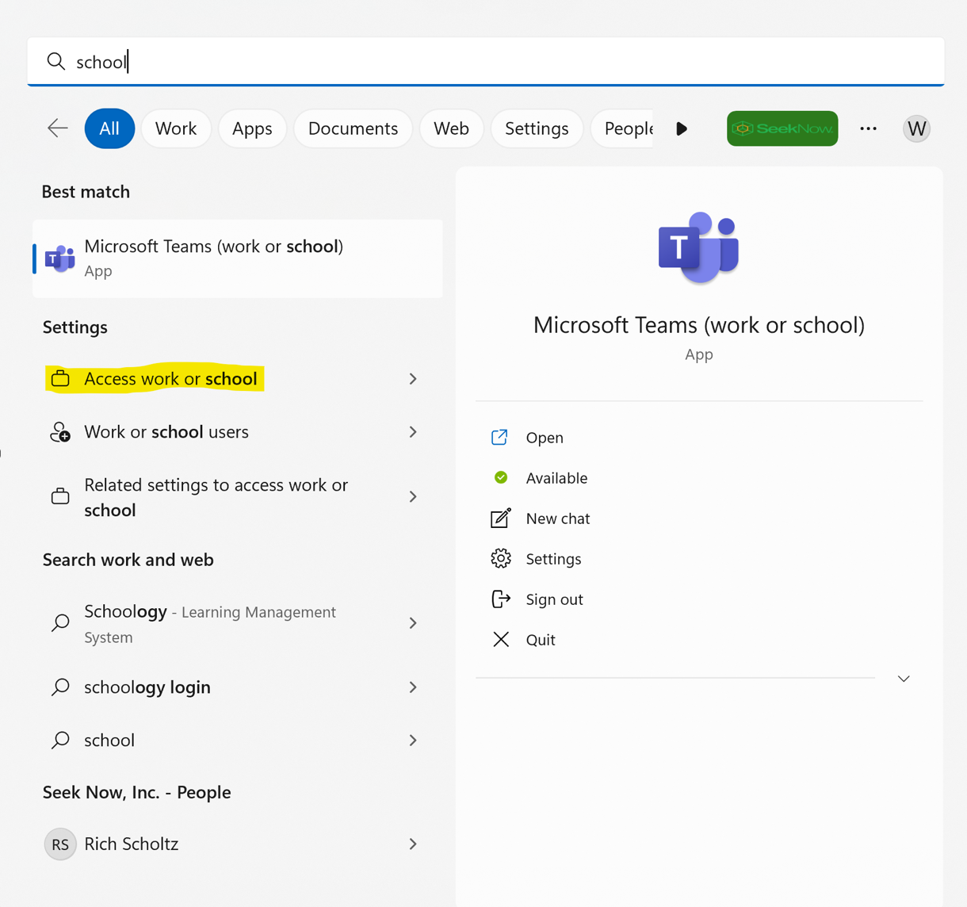The width and height of the screenshot is (967, 907).
Task: Select the school web search suggestion
Action: click(238, 741)
